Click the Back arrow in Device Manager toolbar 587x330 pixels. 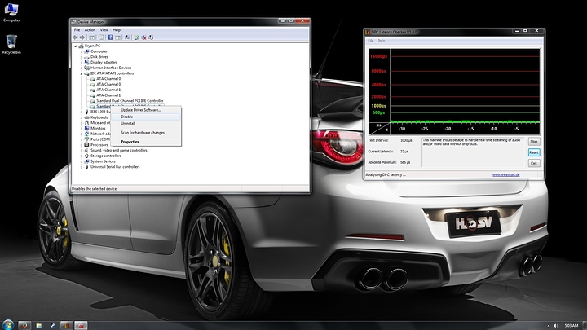point(76,37)
